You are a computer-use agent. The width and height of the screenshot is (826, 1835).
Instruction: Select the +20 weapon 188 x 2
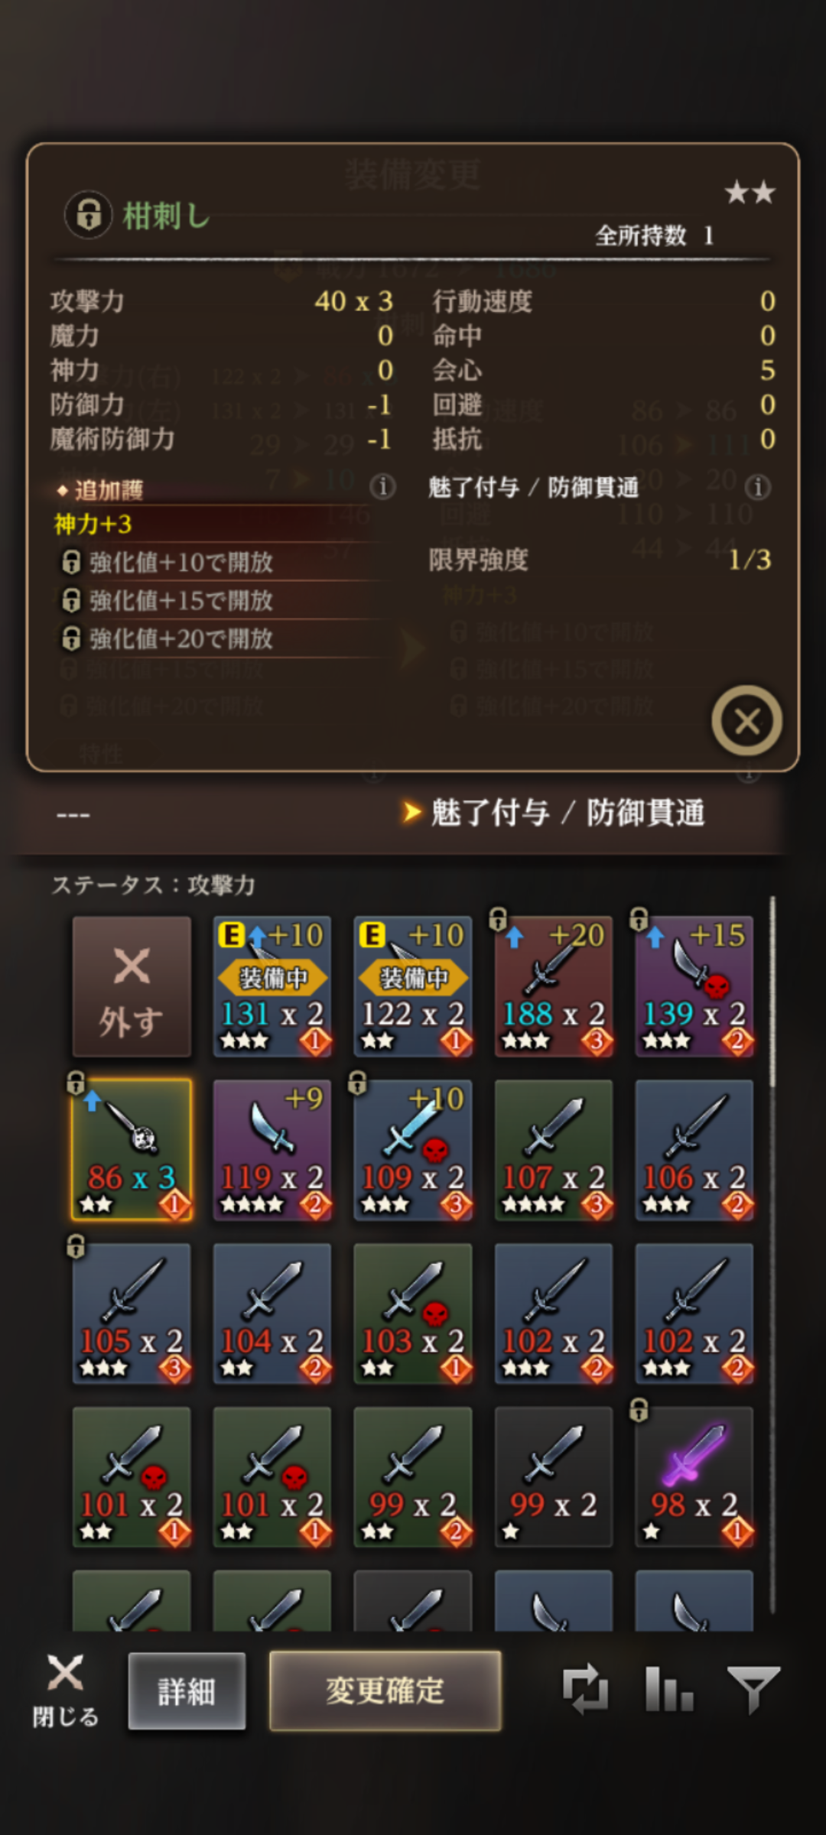tap(554, 986)
